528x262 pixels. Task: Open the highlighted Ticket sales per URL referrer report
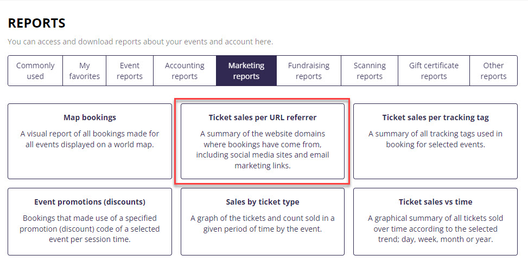(x=263, y=117)
